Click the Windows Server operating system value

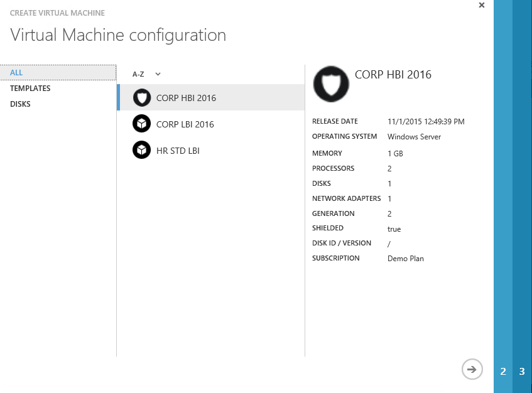point(414,137)
